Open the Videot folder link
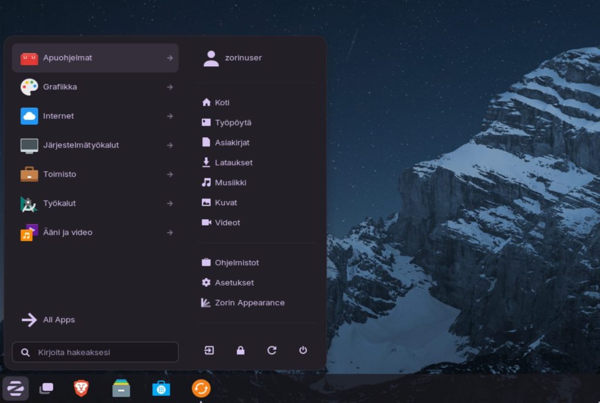This screenshot has height=403, width=600. (x=227, y=223)
